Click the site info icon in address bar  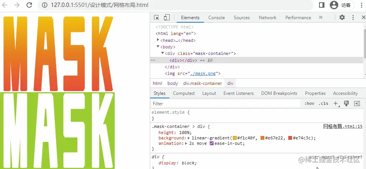pos(44,5)
